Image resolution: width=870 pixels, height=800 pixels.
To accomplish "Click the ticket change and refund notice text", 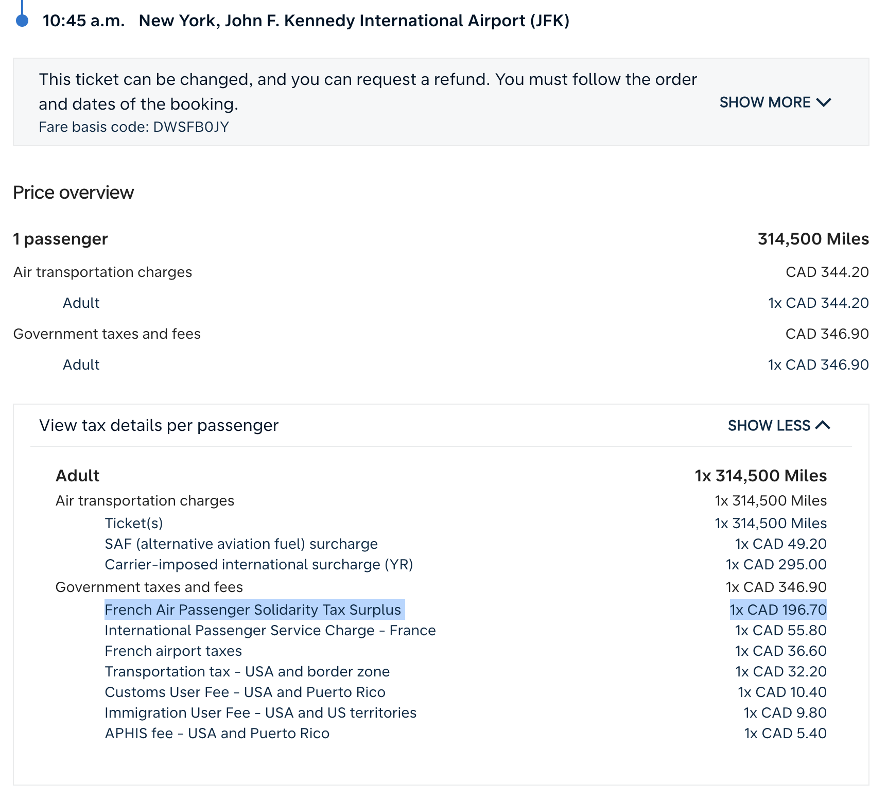I will click(368, 92).
